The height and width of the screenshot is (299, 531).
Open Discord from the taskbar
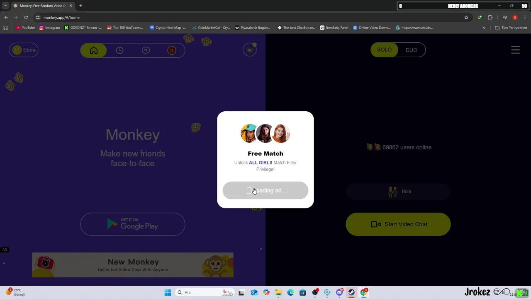pos(339,292)
